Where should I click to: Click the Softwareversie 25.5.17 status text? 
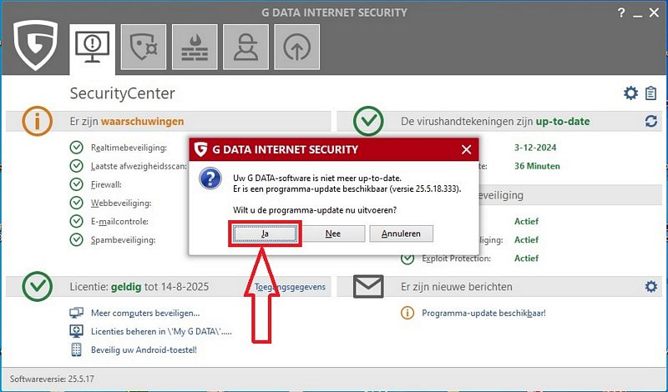pyautogui.click(x=52, y=379)
